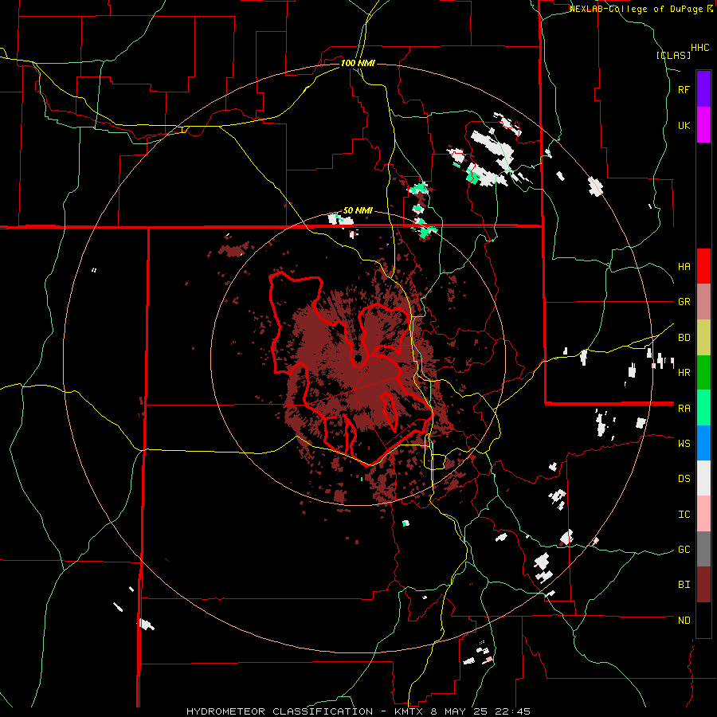Click the DS legend label
The width and height of the screenshot is (717, 717).
click(x=684, y=478)
